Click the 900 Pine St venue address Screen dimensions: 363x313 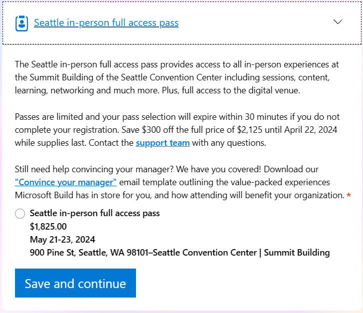coord(179,253)
